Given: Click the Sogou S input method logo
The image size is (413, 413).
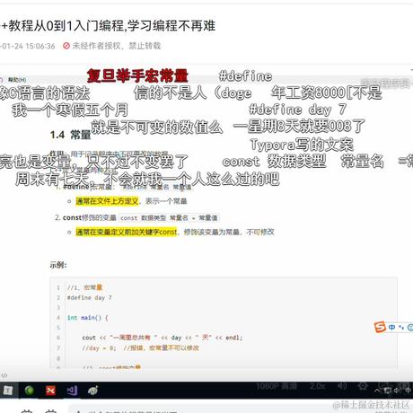Looking at the screenshot, I should pos(380,327).
